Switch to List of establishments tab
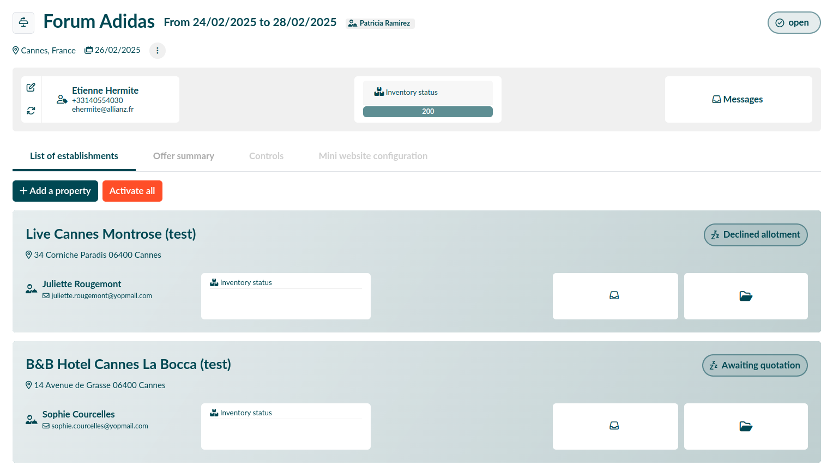This screenshot has height=466, width=833. [74, 156]
